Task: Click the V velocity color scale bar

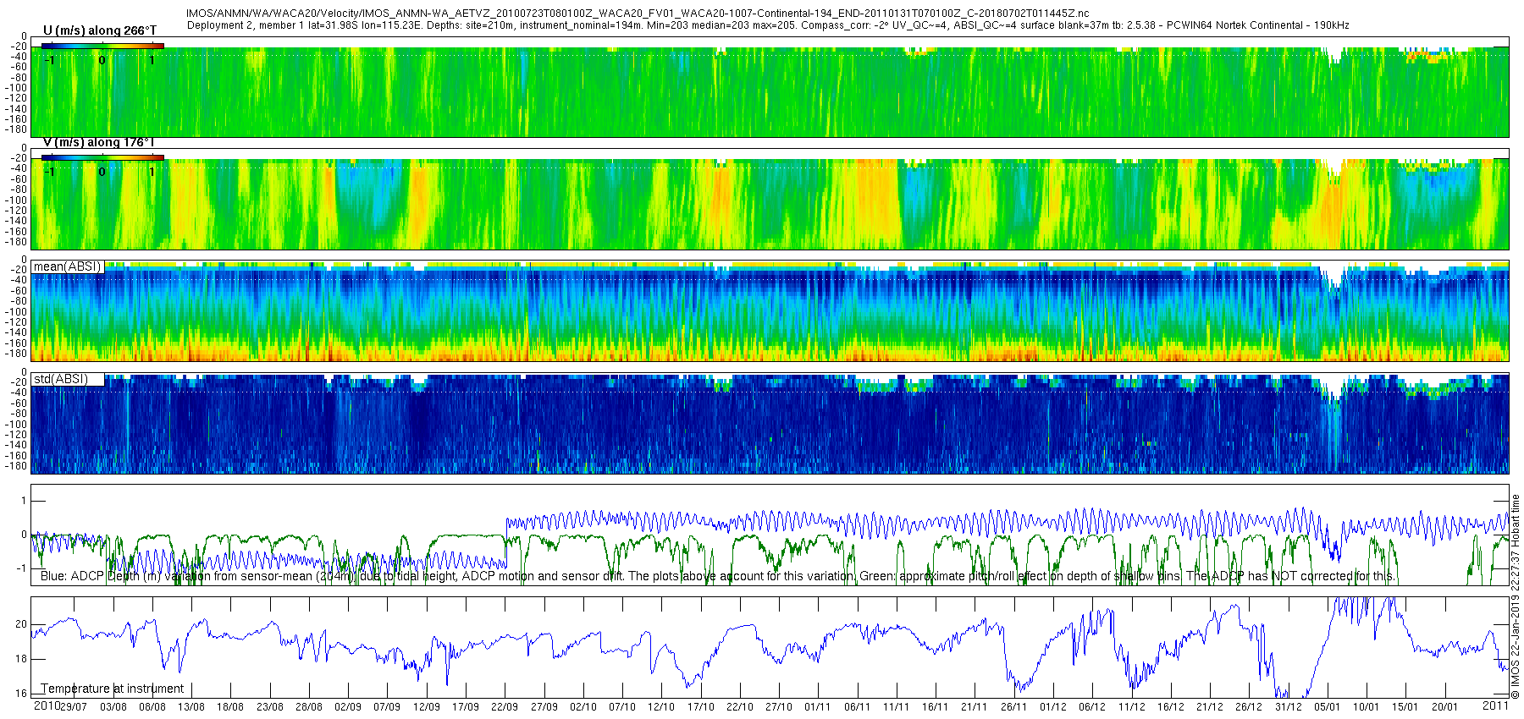Action: pyautogui.click(x=102, y=157)
